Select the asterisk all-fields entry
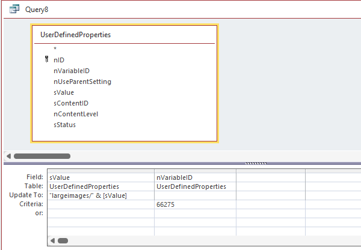This screenshot has height=250, width=361. [55, 49]
